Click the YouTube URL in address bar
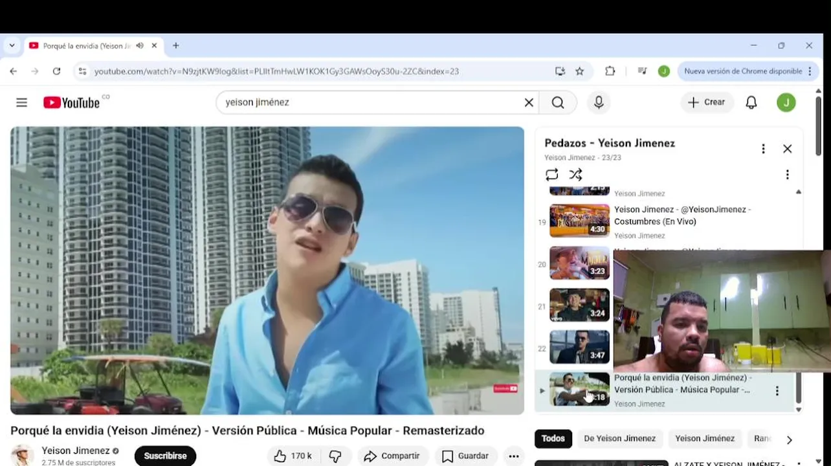The height and width of the screenshot is (466, 831). coord(276,71)
